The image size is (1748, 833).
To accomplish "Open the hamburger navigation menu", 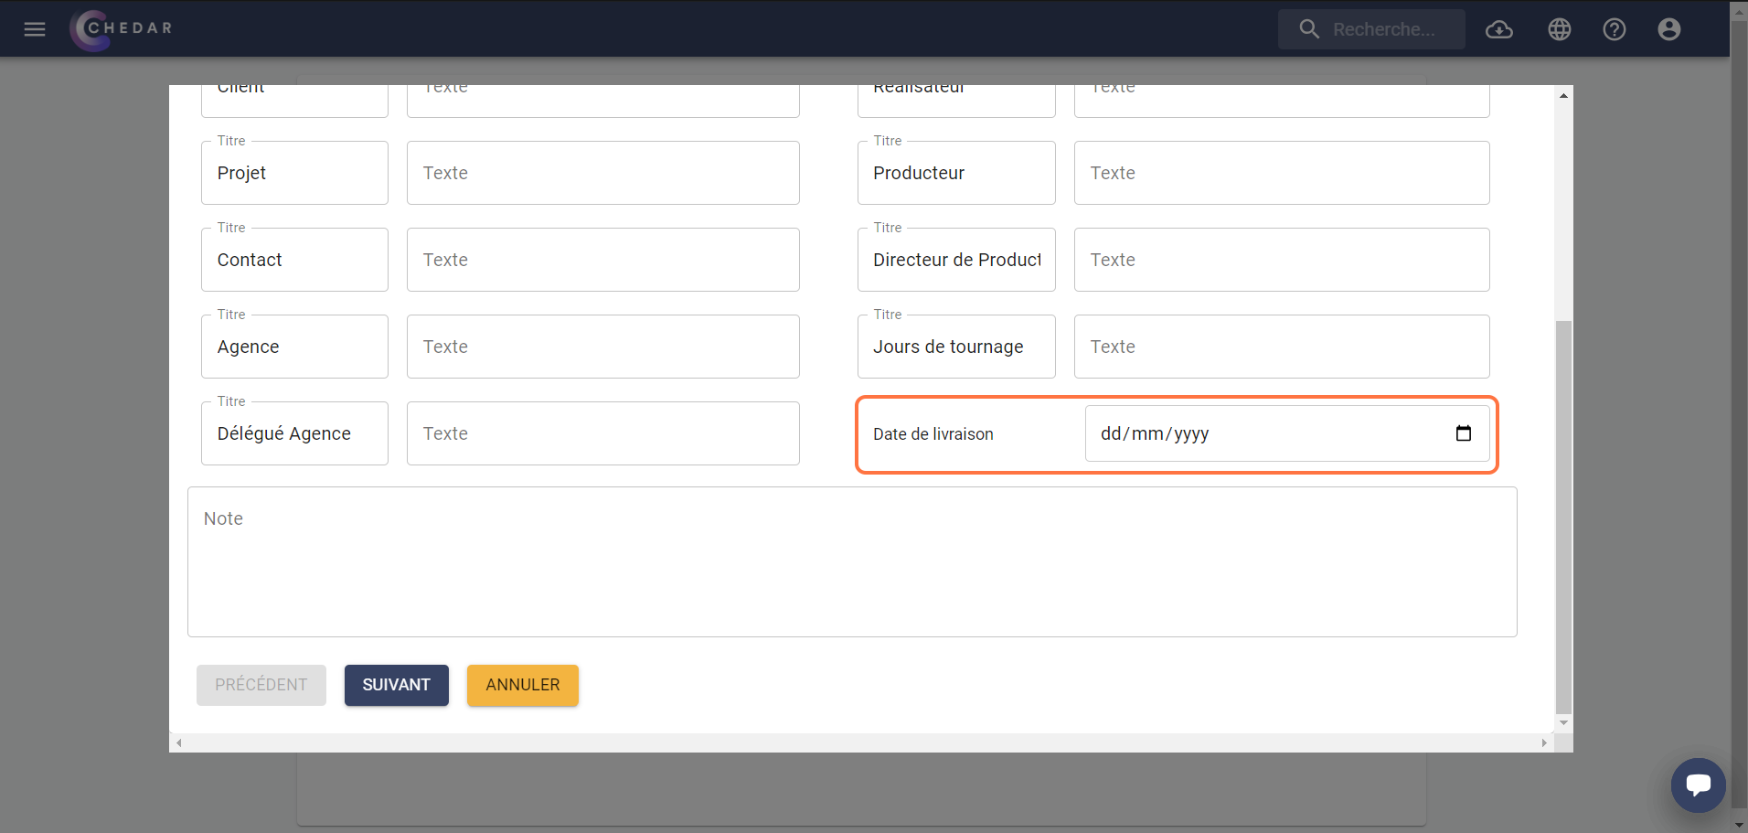I will tap(35, 29).
